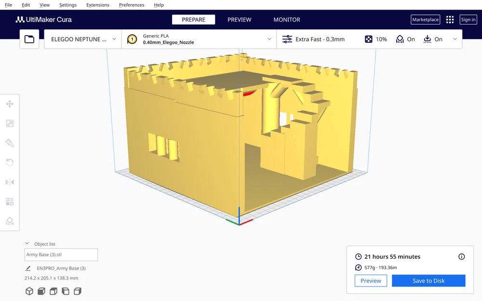
Task: Click the 577g · 193.36m material usage
Action: 381,267
